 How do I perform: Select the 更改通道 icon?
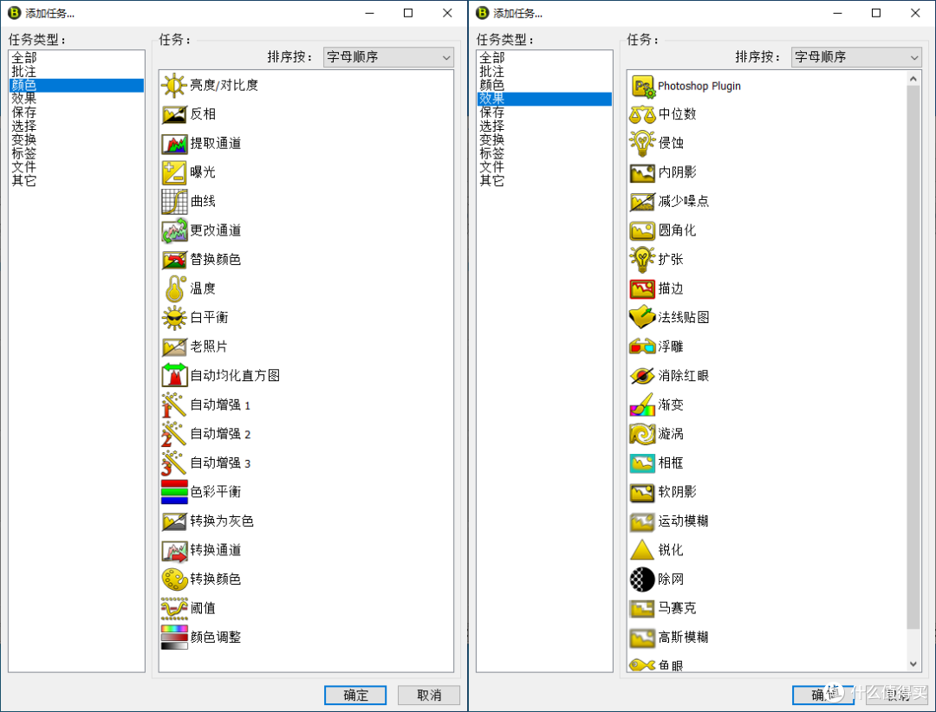173,230
